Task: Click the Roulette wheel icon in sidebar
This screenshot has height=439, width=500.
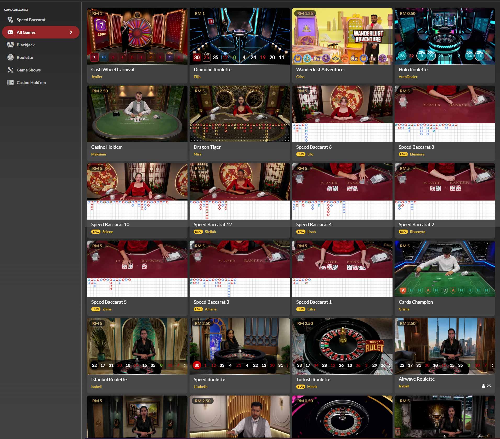Action: 10,57
